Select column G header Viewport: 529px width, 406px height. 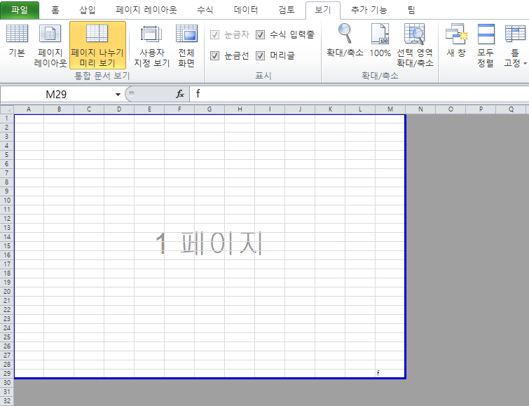point(209,109)
